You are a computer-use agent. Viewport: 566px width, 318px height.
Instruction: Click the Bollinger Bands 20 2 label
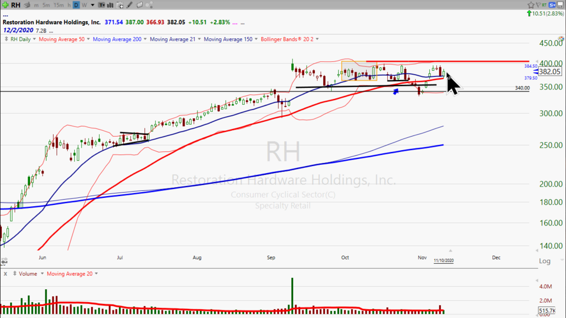(x=287, y=39)
